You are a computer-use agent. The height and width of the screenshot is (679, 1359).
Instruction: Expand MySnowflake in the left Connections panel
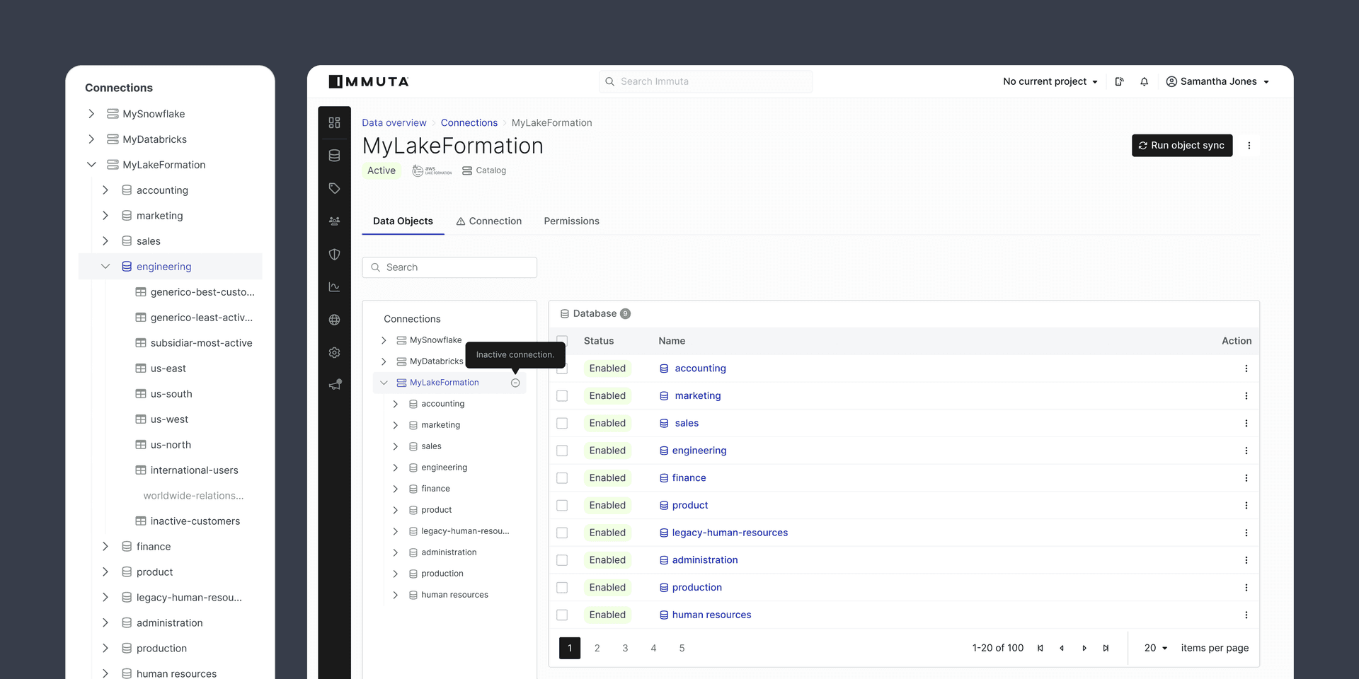(91, 114)
